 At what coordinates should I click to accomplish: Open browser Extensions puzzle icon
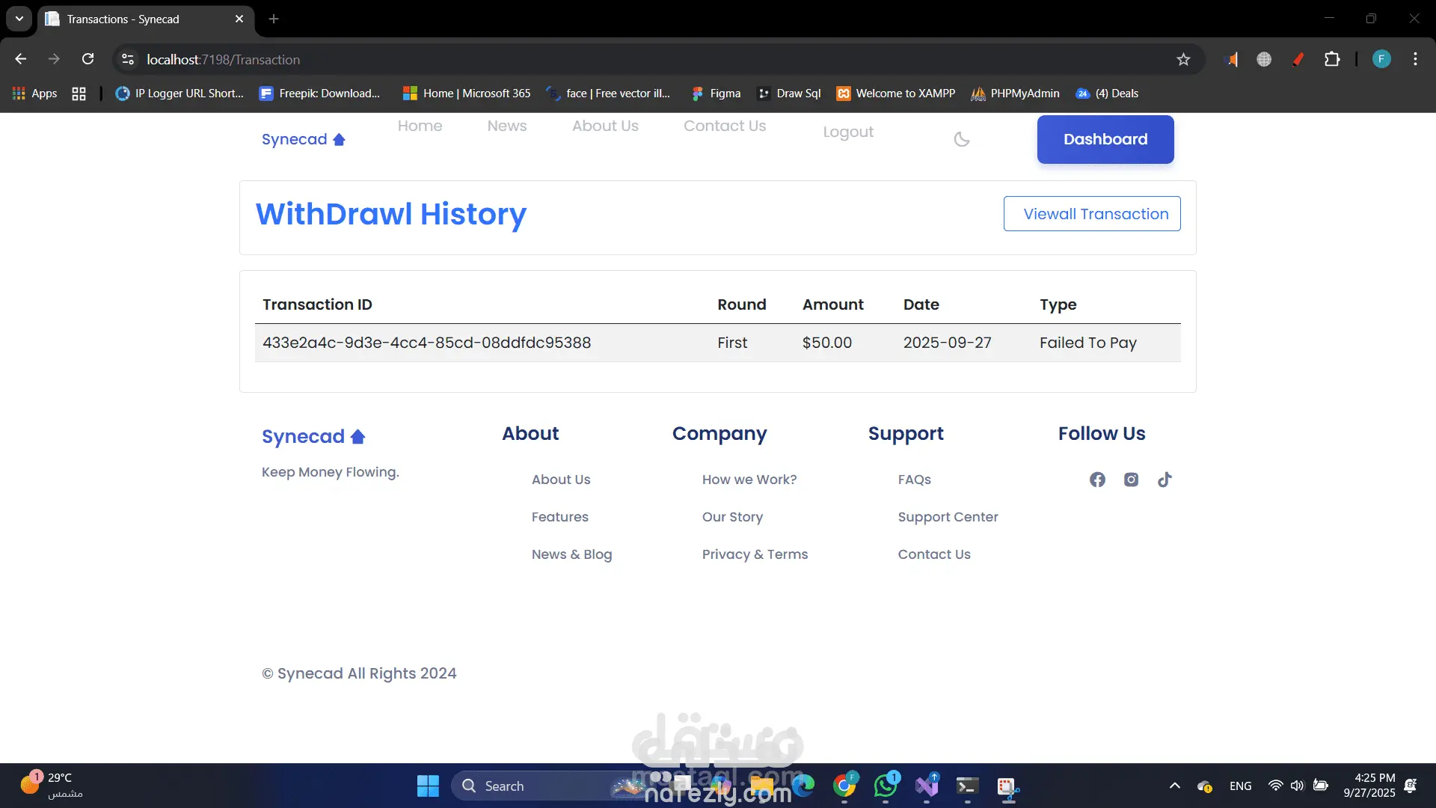1332,59
